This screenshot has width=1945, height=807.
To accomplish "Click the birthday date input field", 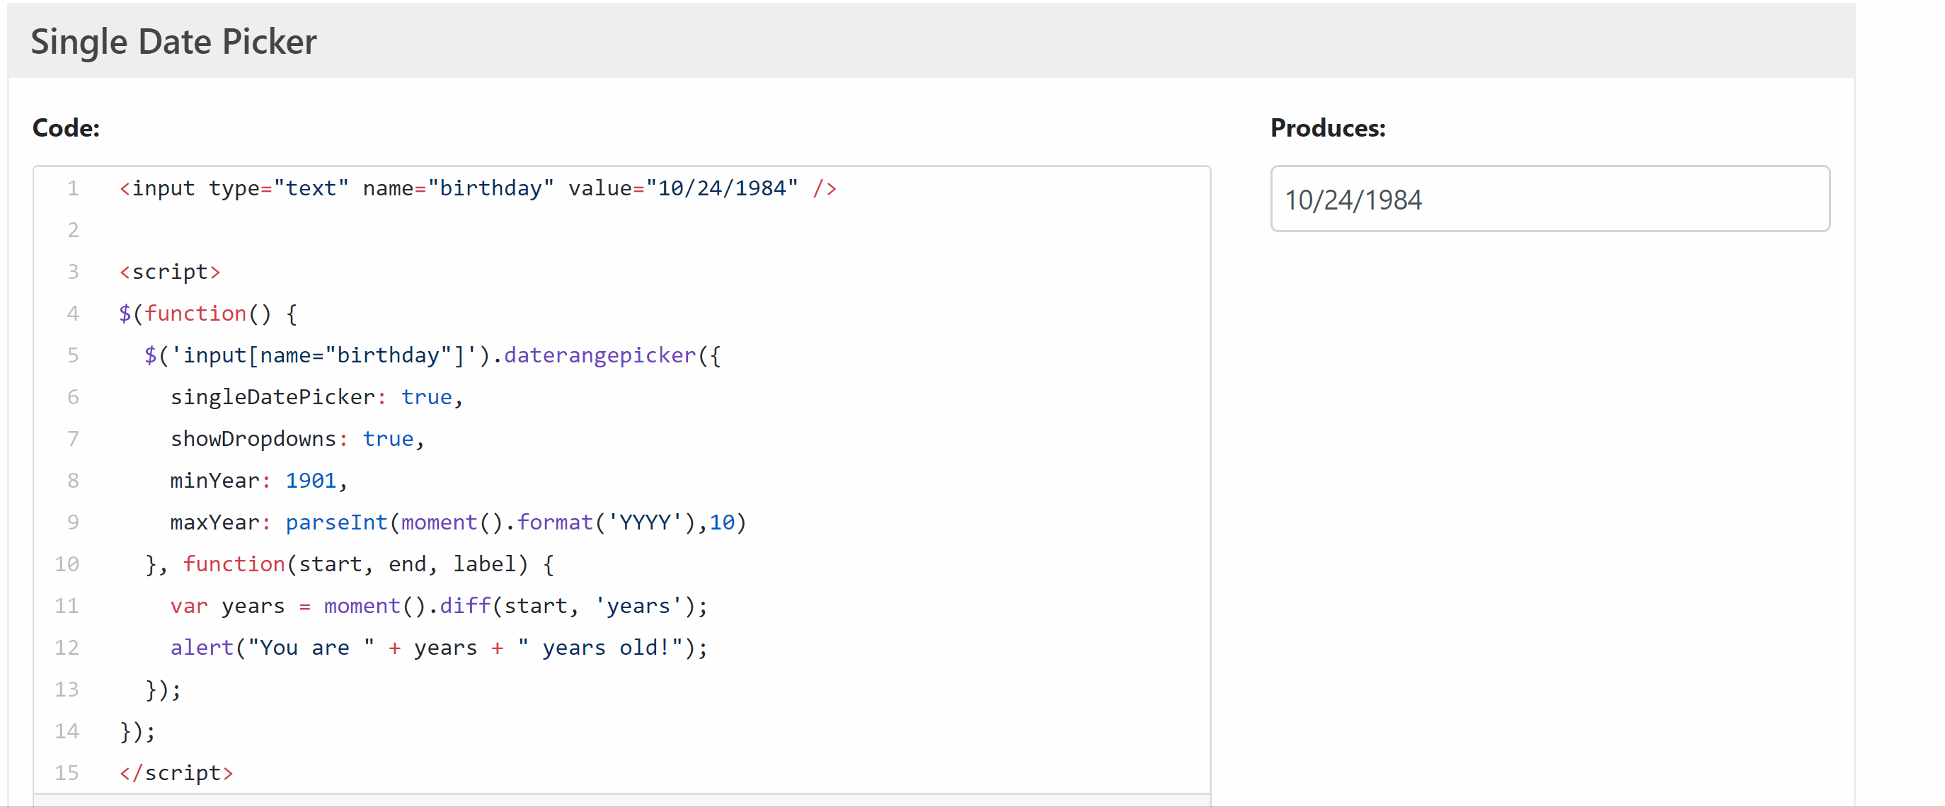I will 1549,200.
